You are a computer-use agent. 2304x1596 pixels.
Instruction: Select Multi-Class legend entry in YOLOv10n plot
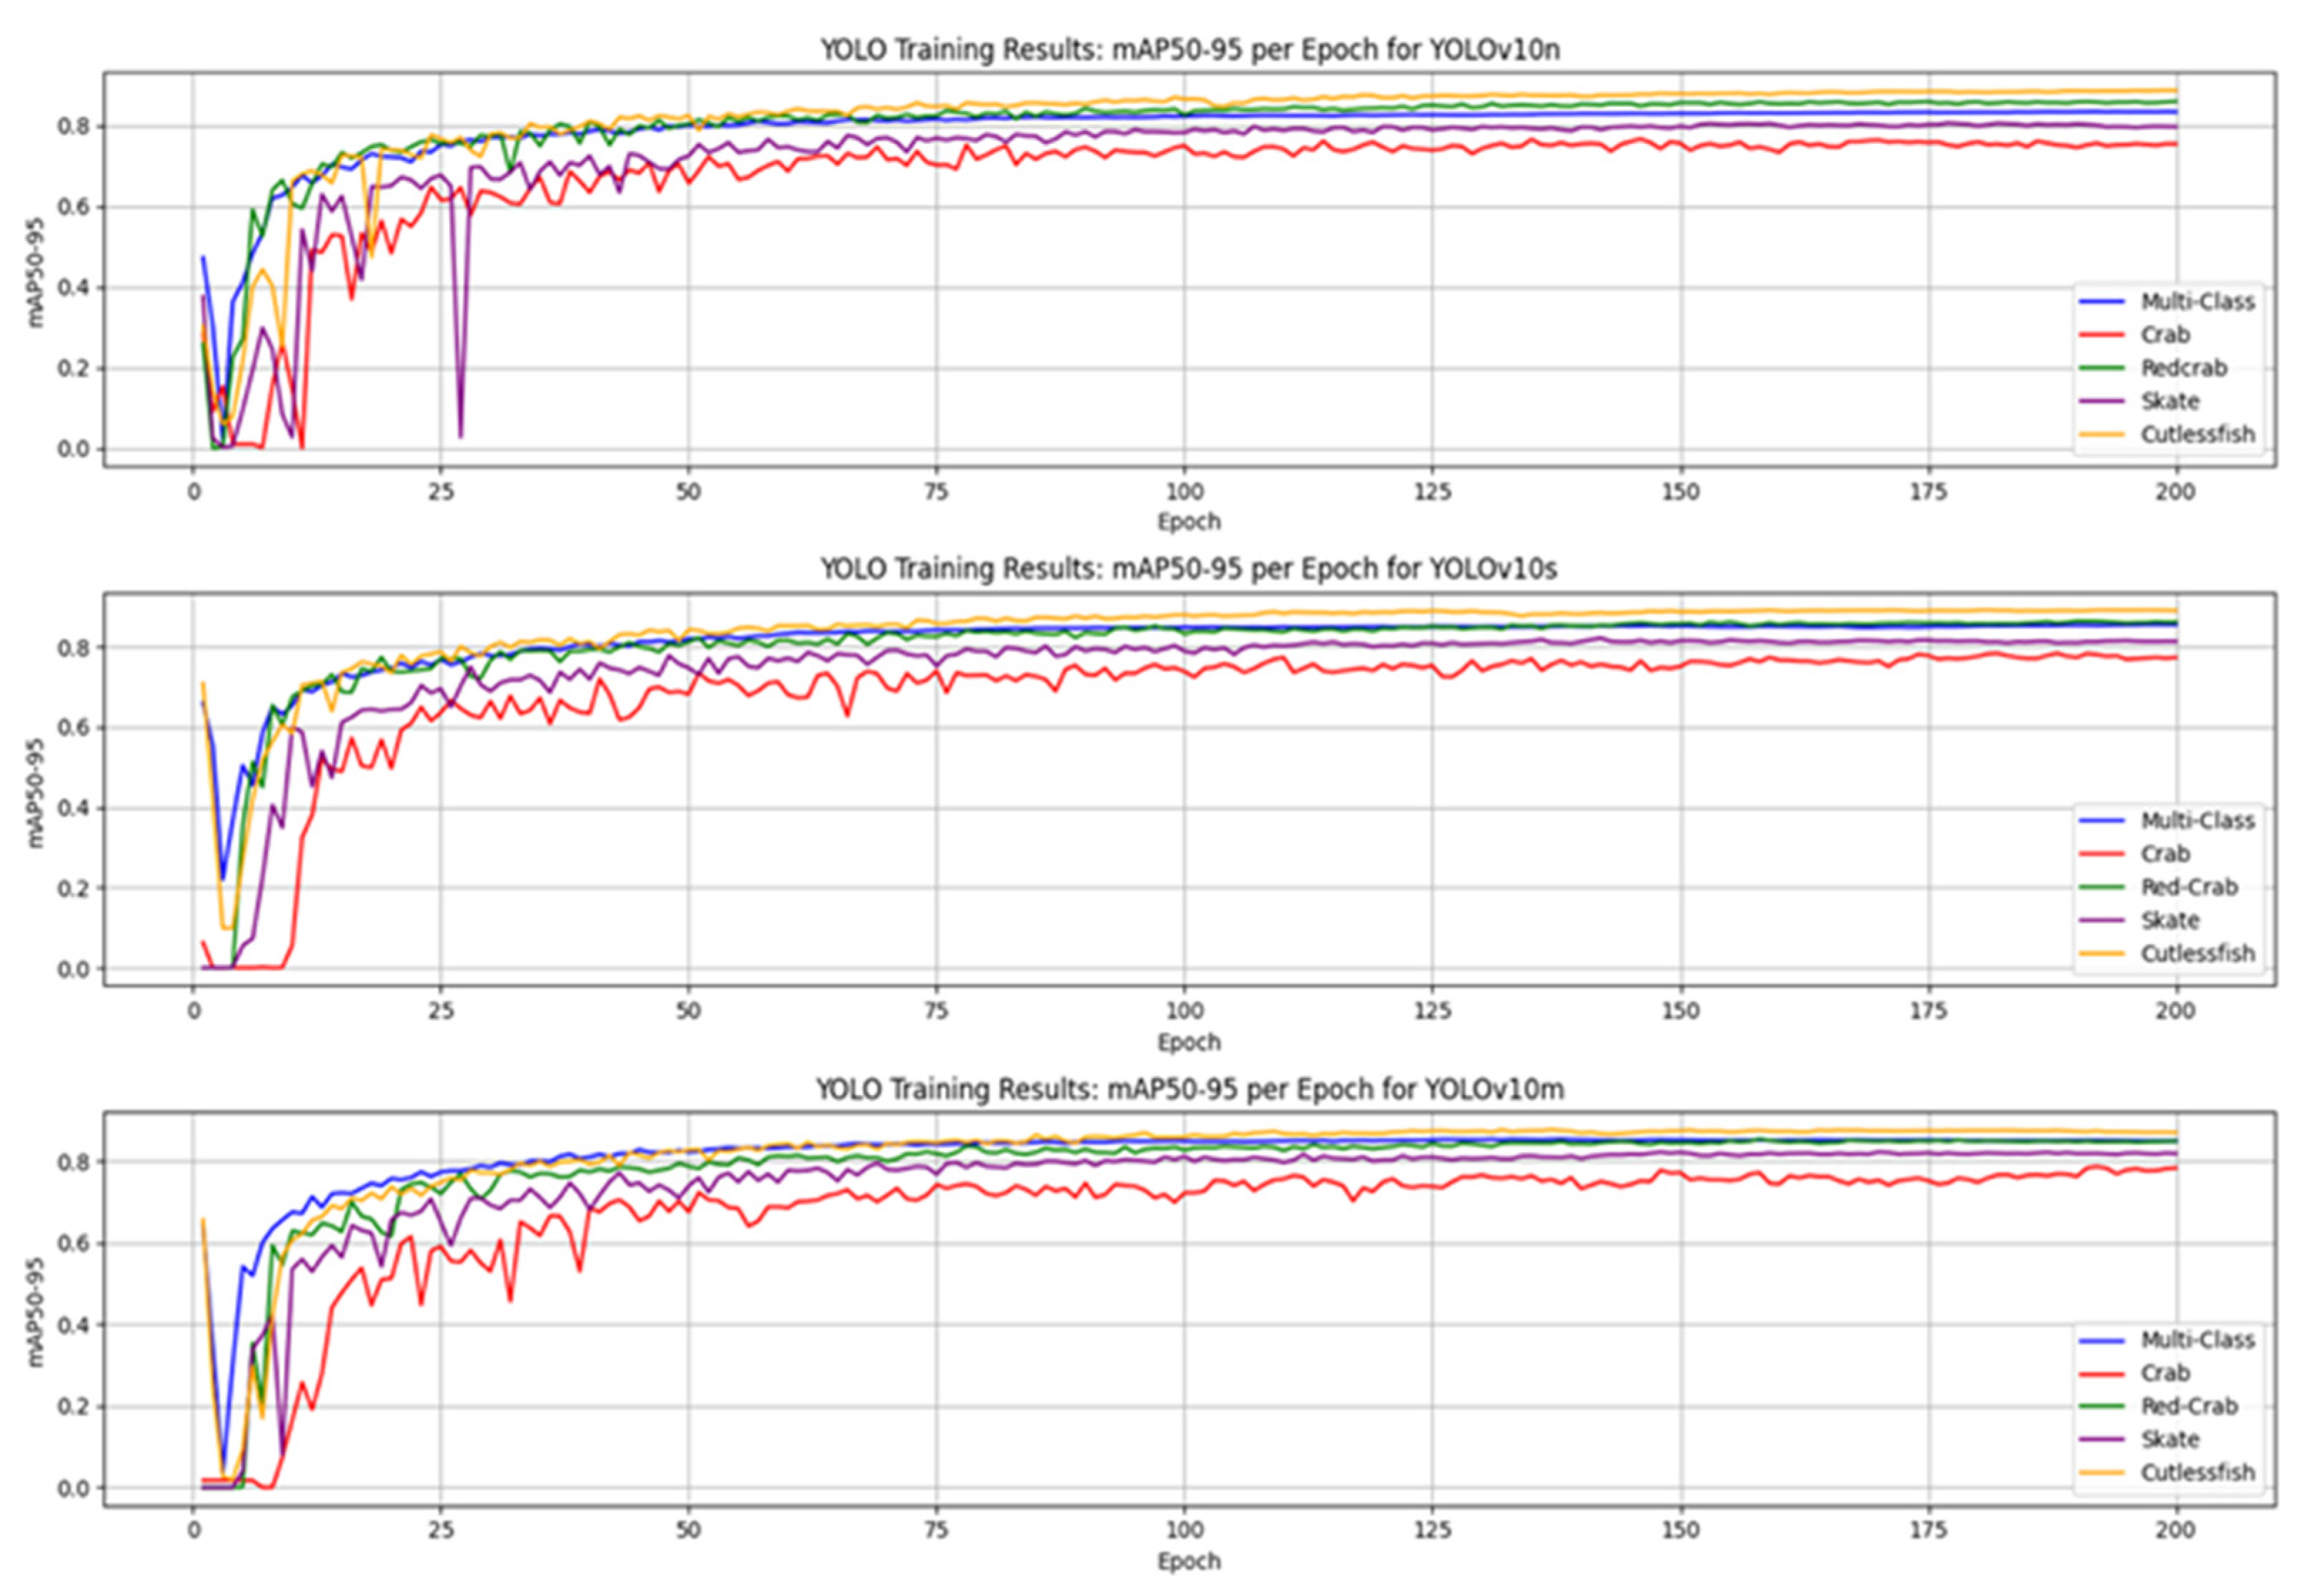click(2196, 301)
